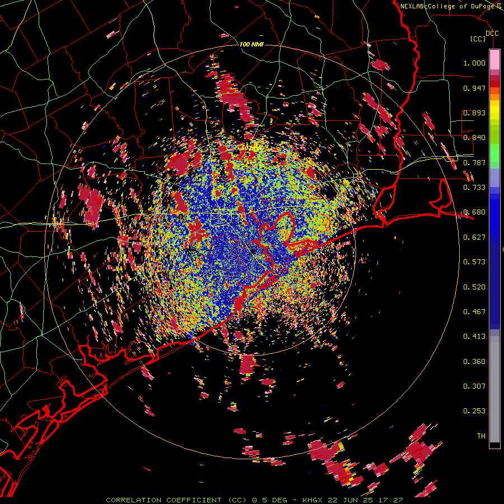Click the 50 NMI range ring label
This screenshot has width=504, height=504.
pos(251,148)
